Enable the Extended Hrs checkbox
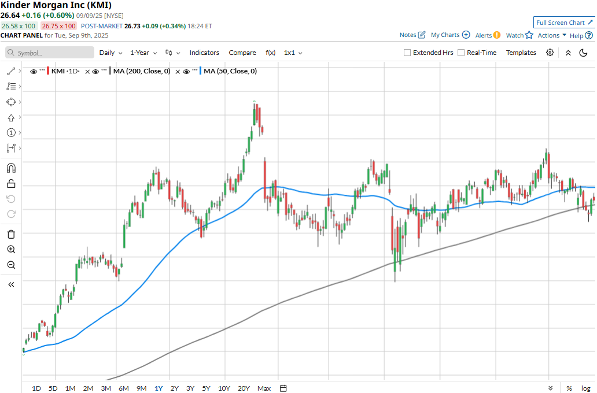The height and width of the screenshot is (393, 597). (x=407, y=53)
